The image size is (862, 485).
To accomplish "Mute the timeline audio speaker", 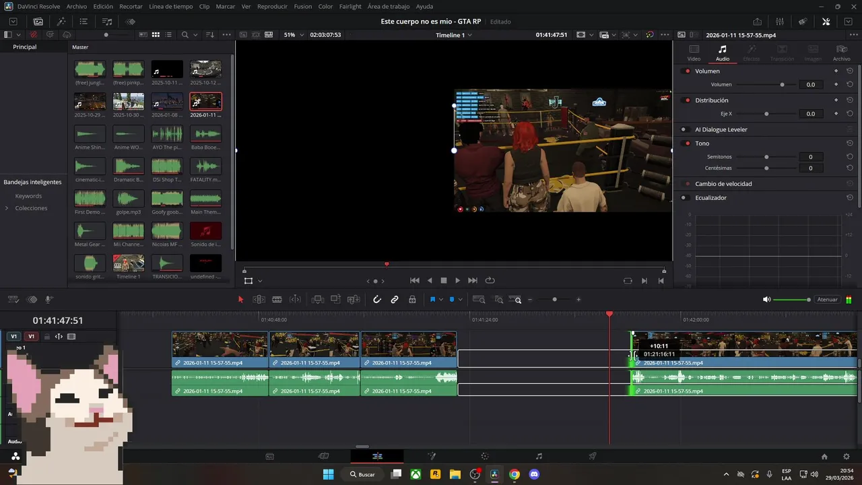I will click(766, 300).
